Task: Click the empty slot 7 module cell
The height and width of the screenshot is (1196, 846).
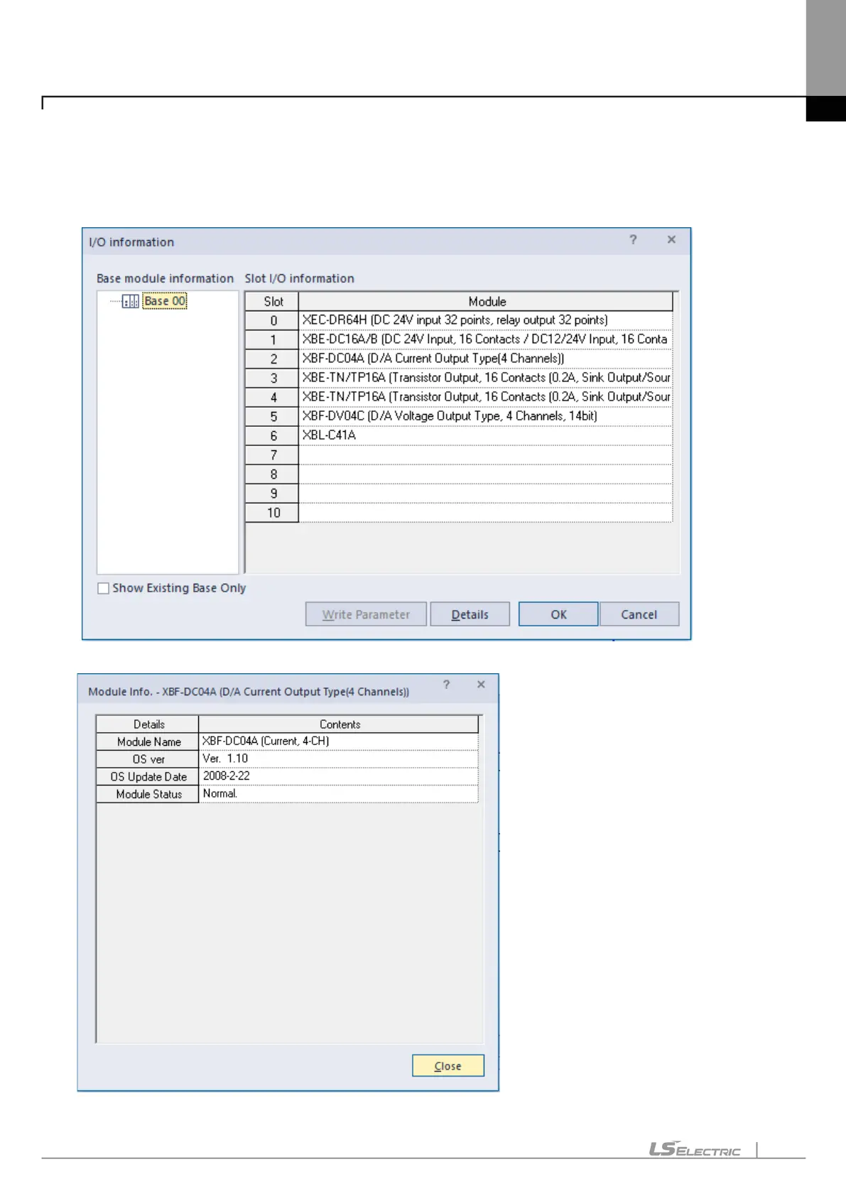Action: (485, 455)
